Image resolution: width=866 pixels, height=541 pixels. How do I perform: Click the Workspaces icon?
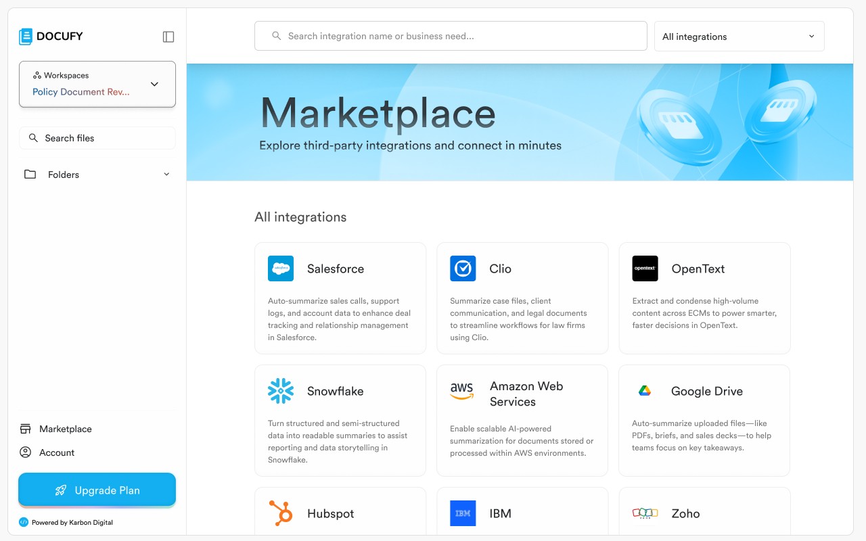[x=37, y=75]
